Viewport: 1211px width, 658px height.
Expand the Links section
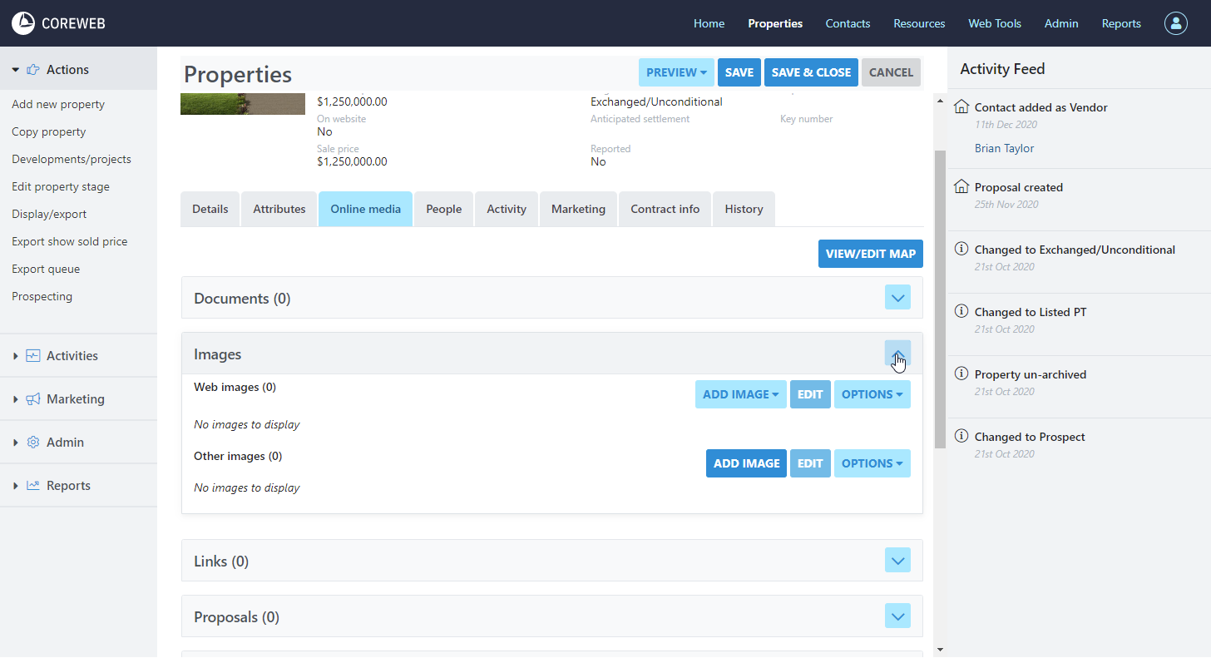[897, 561]
